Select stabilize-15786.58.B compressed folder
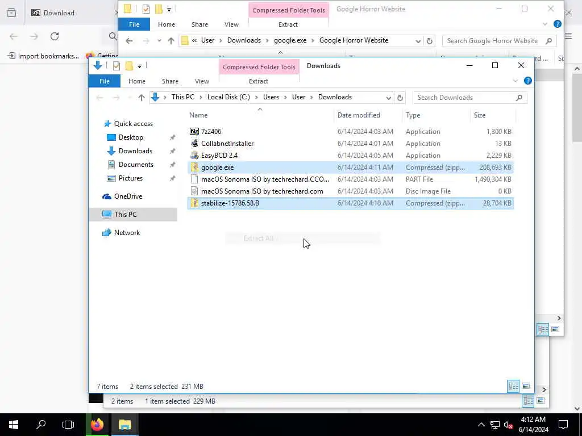The width and height of the screenshot is (582, 436). [x=351, y=203]
